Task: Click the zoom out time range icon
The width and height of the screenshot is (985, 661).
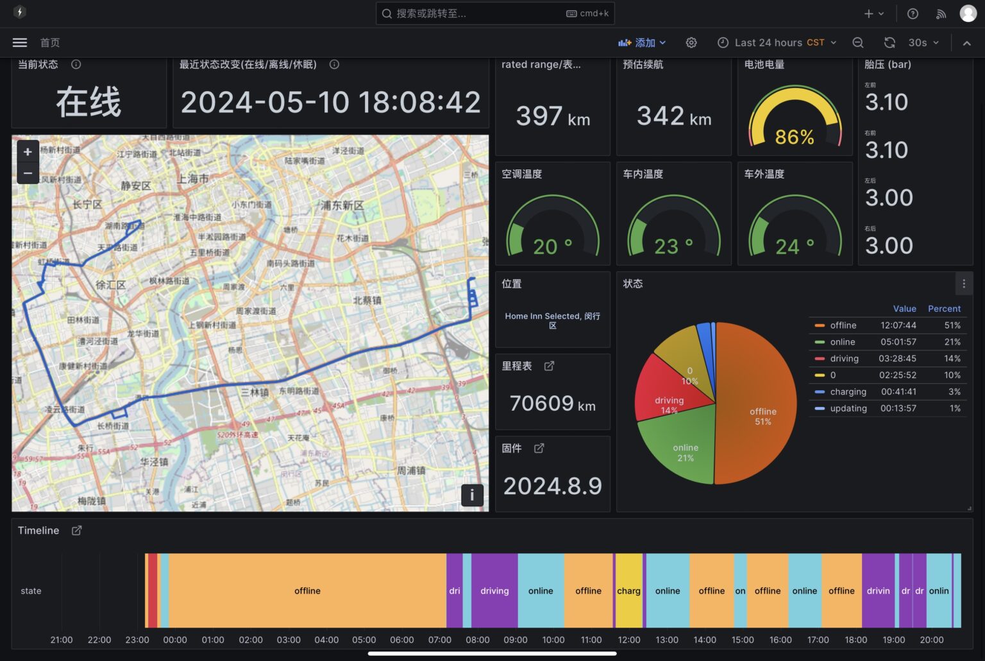Action: pyautogui.click(x=858, y=42)
